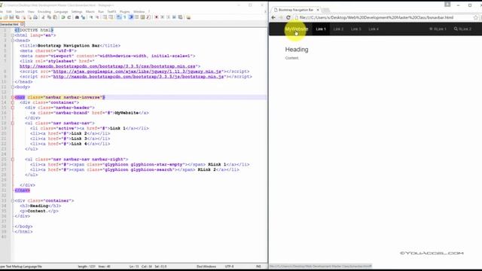Viewport: 482px width, 271px height.
Task: Click the Stop Recording macro icon
Action: coord(163,17)
